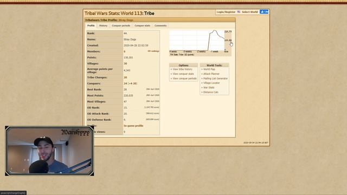Click the Name value Stray Dogs
347x195 pixels.
(x=130, y=40)
